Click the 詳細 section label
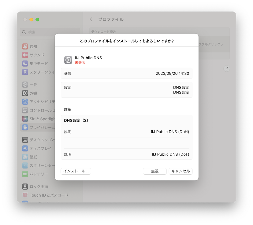This screenshot has width=253, height=225. pyautogui.click(x=68, y=110)
